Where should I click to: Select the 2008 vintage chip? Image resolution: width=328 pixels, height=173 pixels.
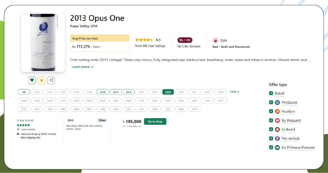(x=24, y=101)
